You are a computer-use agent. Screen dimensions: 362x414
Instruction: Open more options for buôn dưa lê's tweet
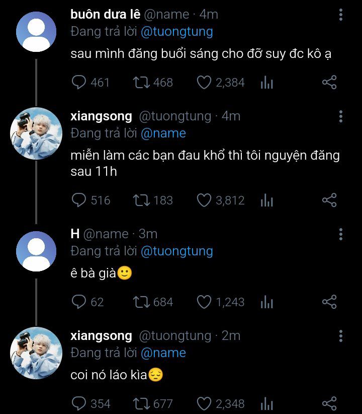click(x=341, y=15)
